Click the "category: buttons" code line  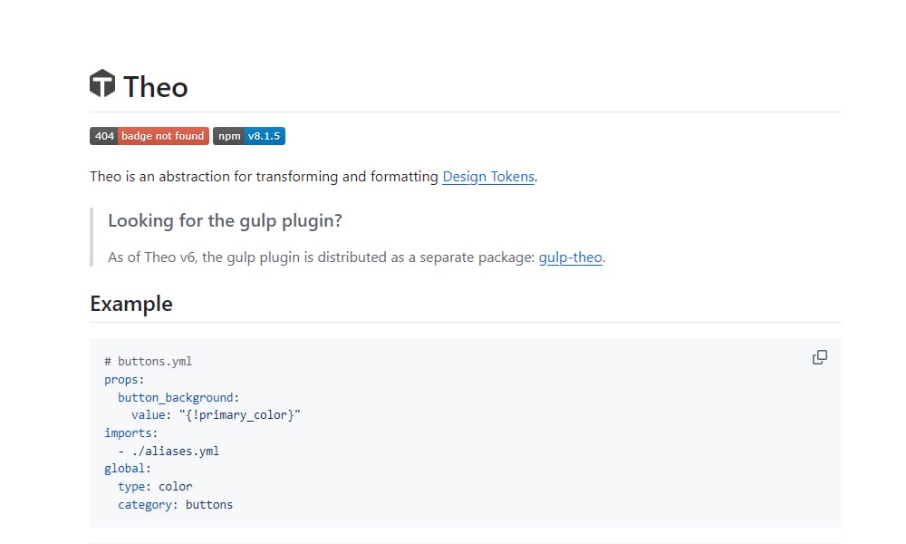coord(175,505)
